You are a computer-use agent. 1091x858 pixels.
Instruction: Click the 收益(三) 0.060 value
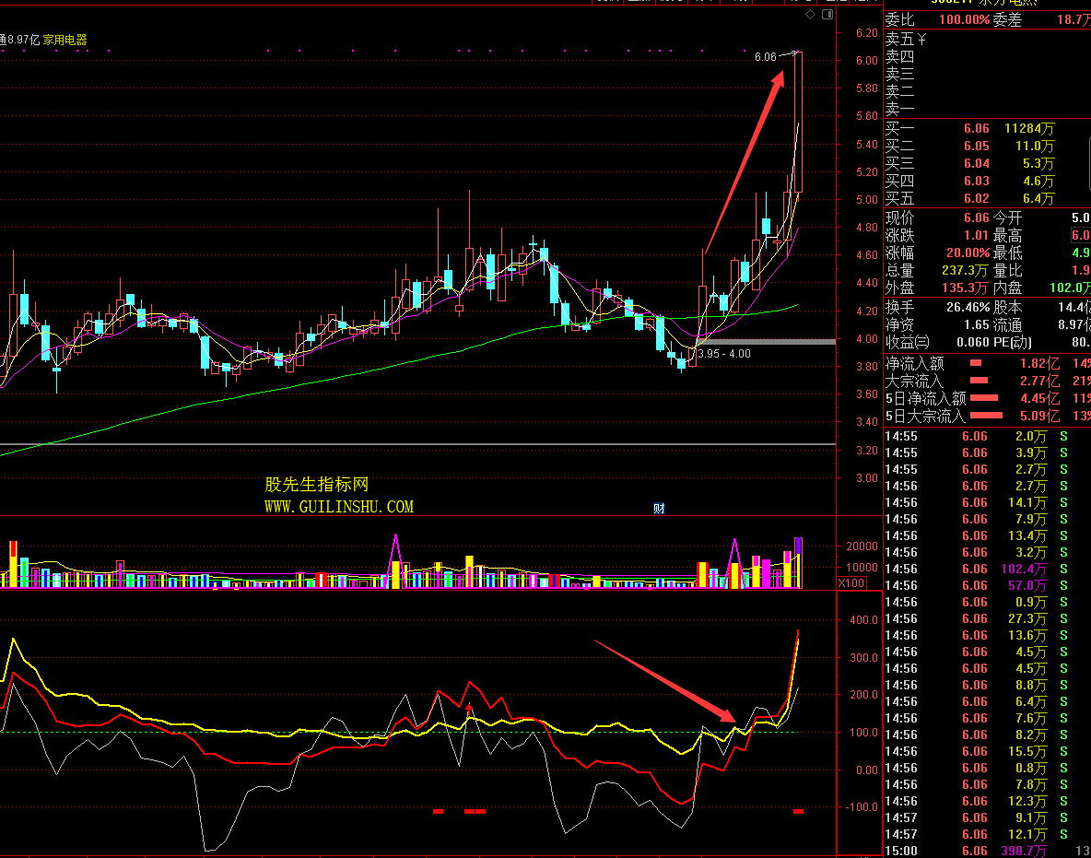click(x=973, y=342)
